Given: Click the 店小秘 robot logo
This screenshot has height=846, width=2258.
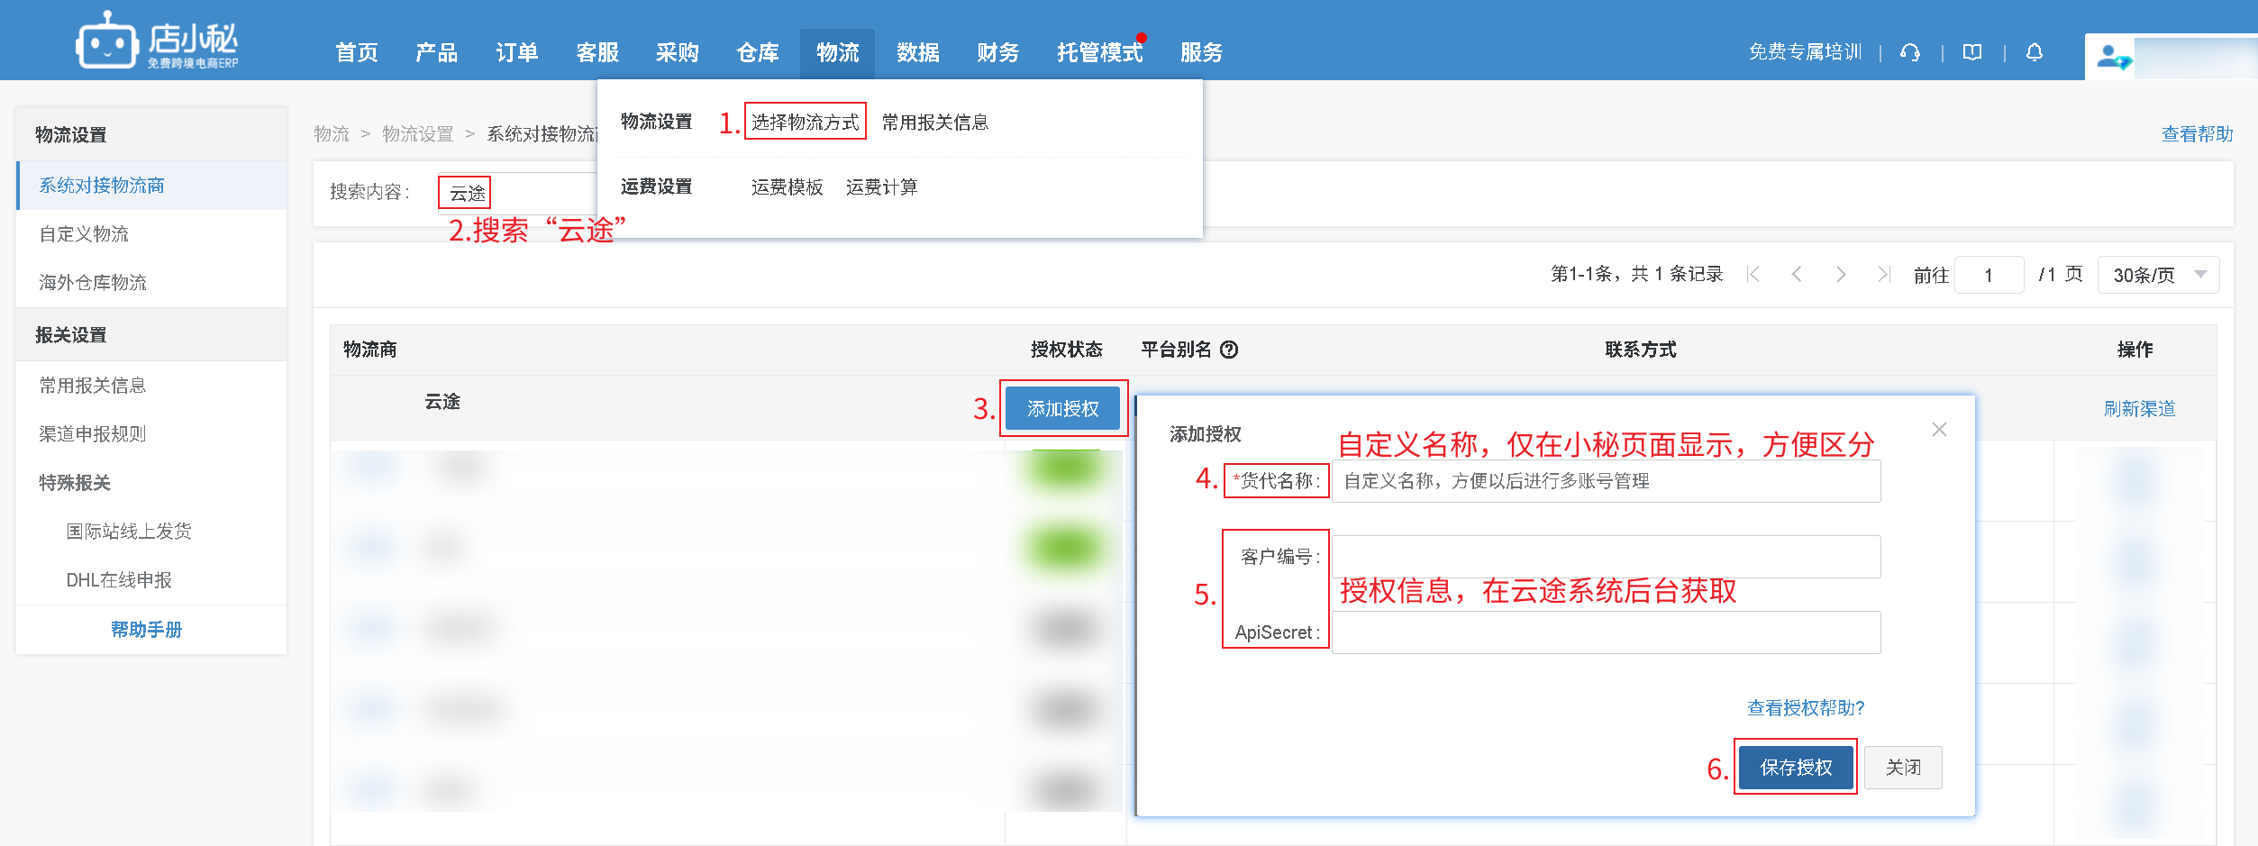Looking at the screenshot, I should pos(106,41).
